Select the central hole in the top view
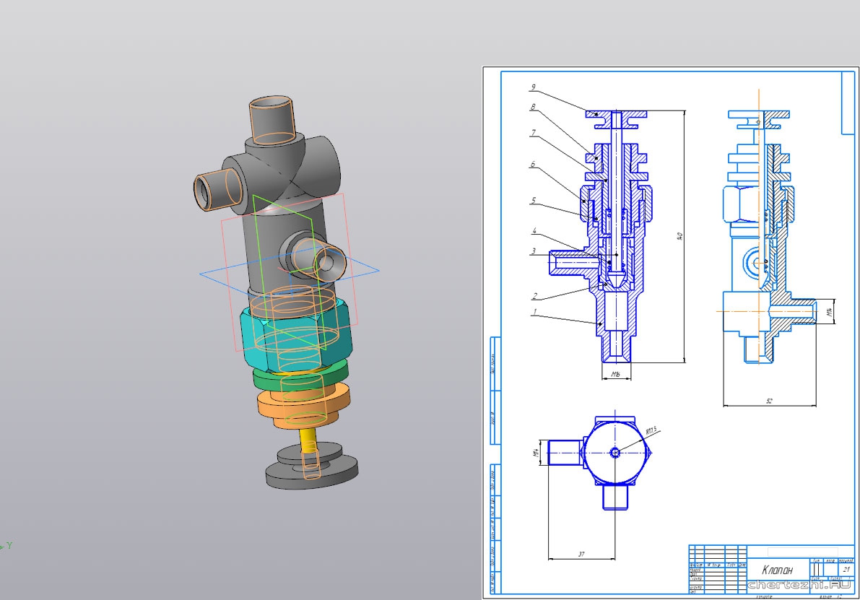The height and width of the screenshot is (600, 860). (614, 453)
